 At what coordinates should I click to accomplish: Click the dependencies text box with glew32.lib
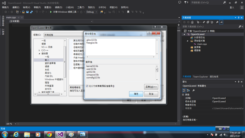point(121,47)
